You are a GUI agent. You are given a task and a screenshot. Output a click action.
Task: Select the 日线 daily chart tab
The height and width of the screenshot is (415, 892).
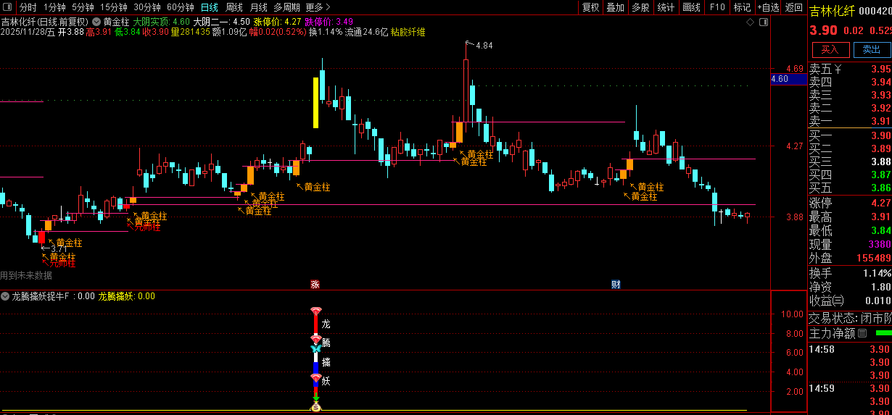(x=209, y=7)
